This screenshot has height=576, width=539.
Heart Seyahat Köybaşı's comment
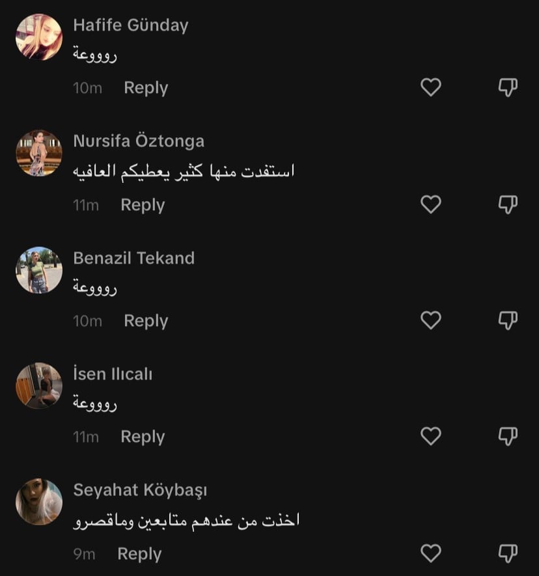pos(431,553)
